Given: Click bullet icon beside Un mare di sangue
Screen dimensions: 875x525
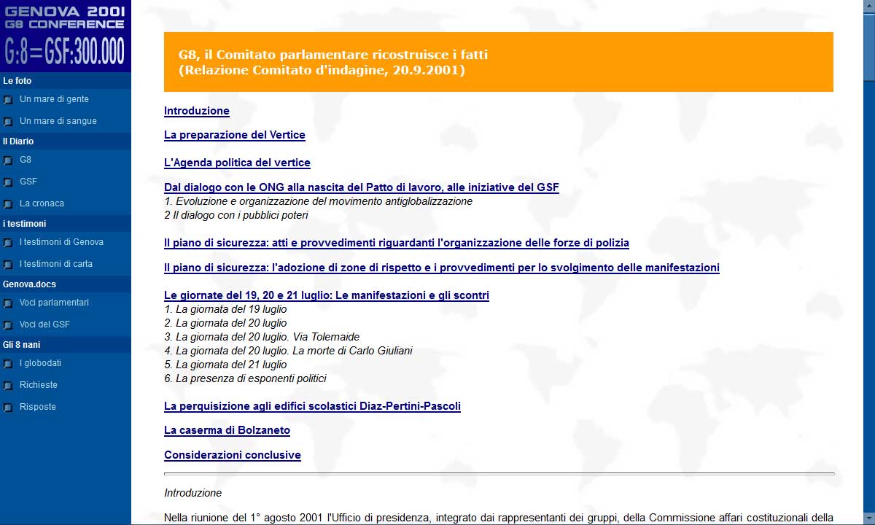Looking at the screenshot, I should coord(8,122).
